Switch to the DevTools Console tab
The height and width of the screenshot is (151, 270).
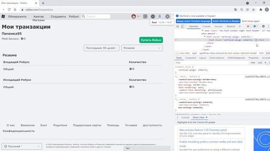coord(206,26)
